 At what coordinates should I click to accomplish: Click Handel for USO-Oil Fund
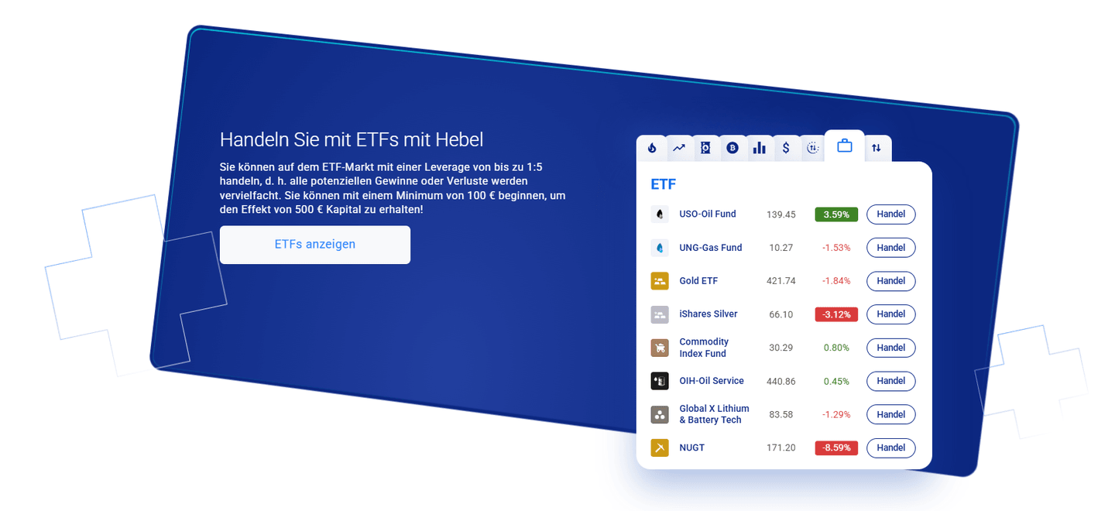pos(891,214)
